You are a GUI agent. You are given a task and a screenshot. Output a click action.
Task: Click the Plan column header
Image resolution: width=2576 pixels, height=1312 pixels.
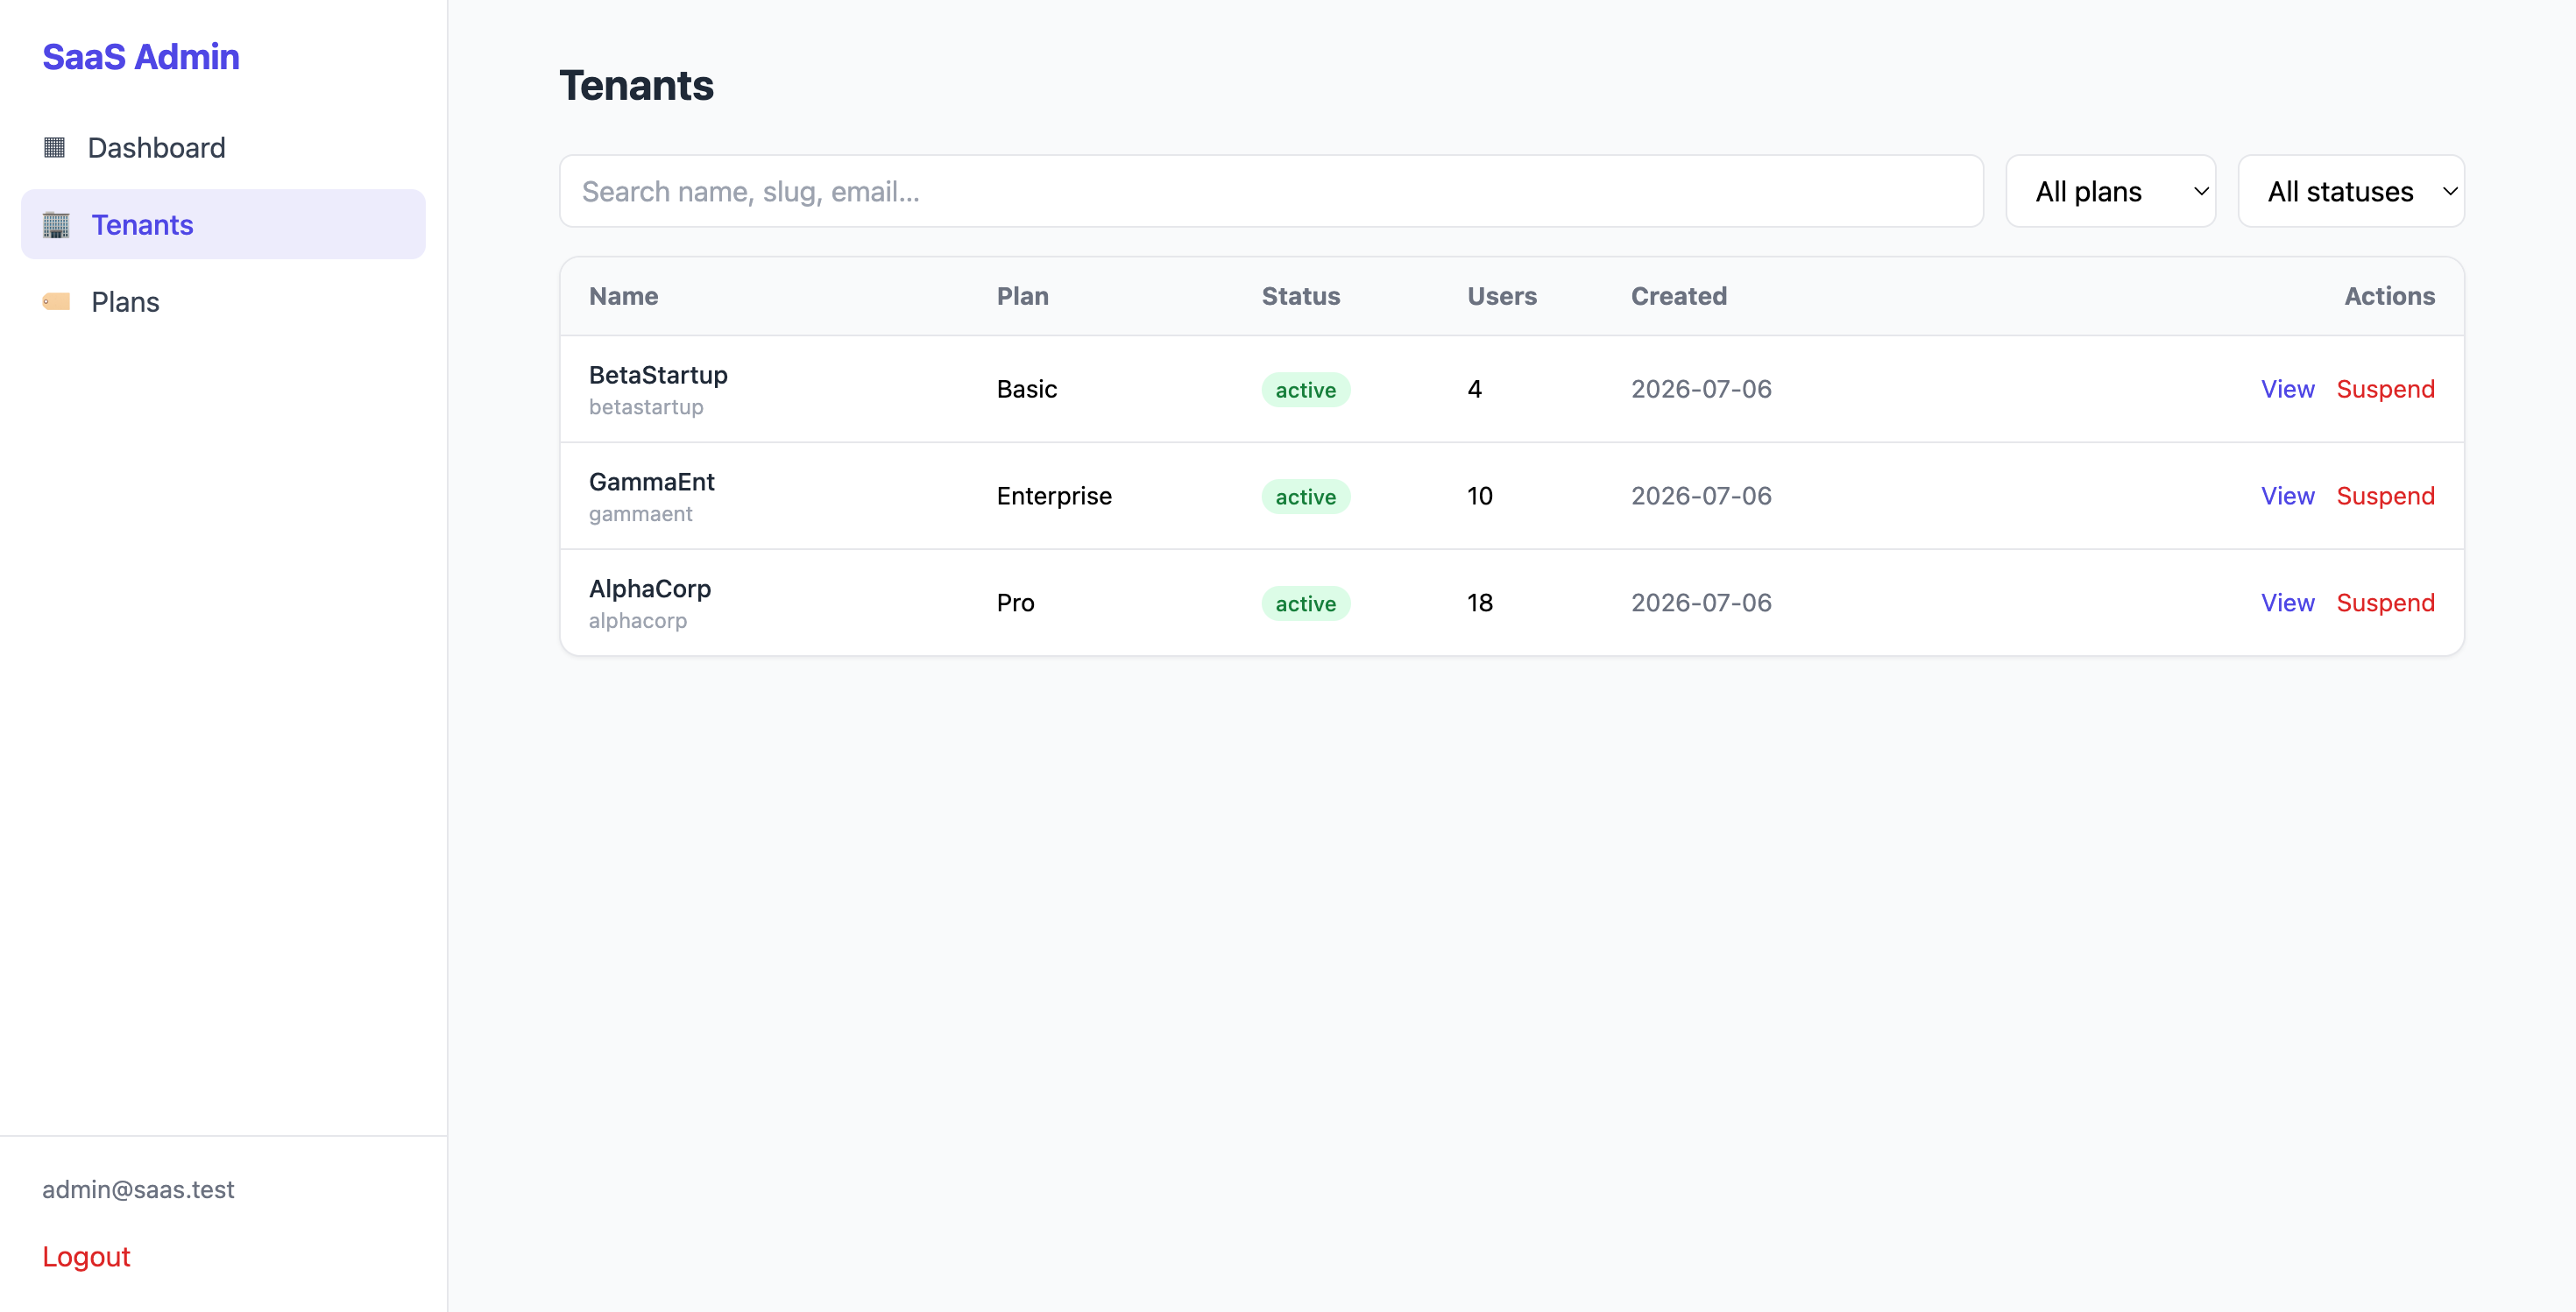(x=1022, y=296)
